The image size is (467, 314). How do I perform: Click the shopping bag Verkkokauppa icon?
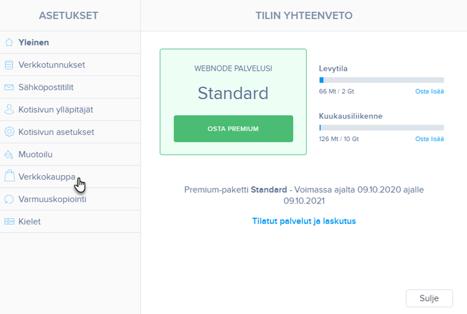pyautogui.click(x=9, y=177)
